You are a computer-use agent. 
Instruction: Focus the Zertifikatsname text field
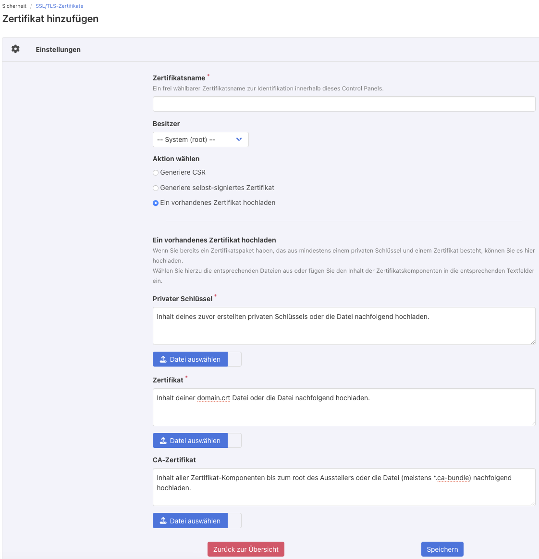click(x=343, y=104)
